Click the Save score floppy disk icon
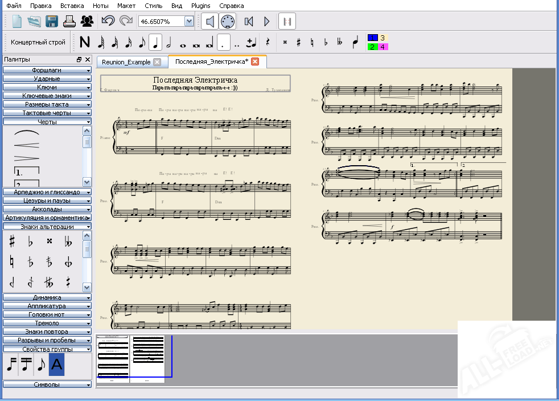The height and width of the screenshot is (401, 559). pos(52,22)
